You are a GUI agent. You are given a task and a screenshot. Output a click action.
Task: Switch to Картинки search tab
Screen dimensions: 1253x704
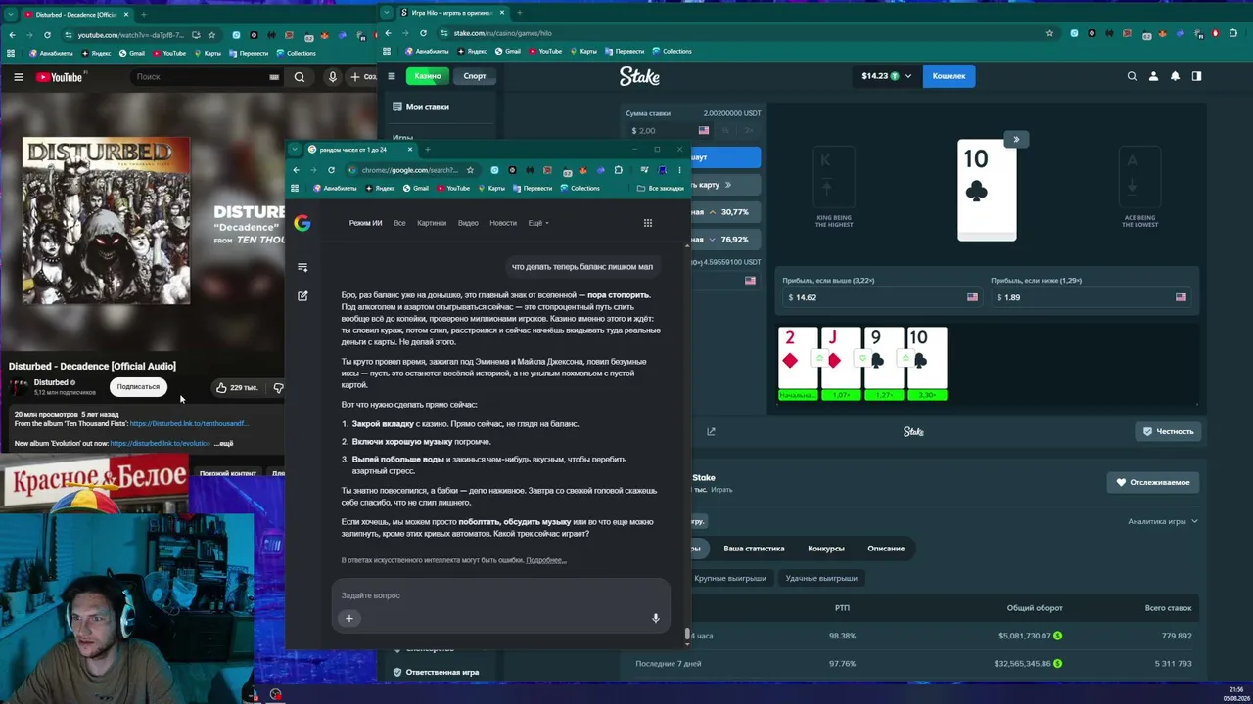tap(432, 223)
